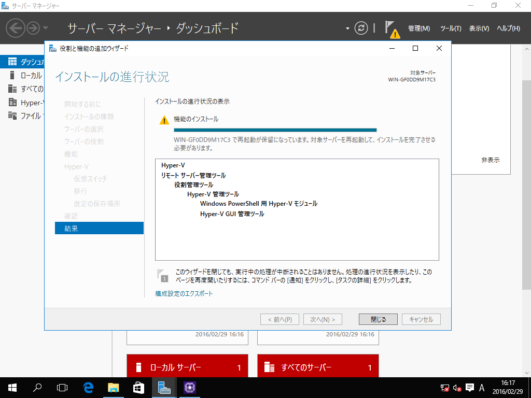
Task: Open taskbar search magnifier
Action: pyautogui.click(x=37, y=388)
